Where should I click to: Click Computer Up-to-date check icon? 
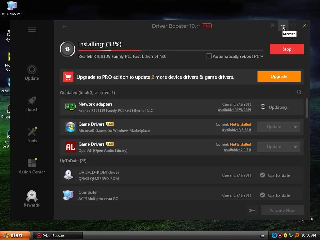tap(262, 195)
